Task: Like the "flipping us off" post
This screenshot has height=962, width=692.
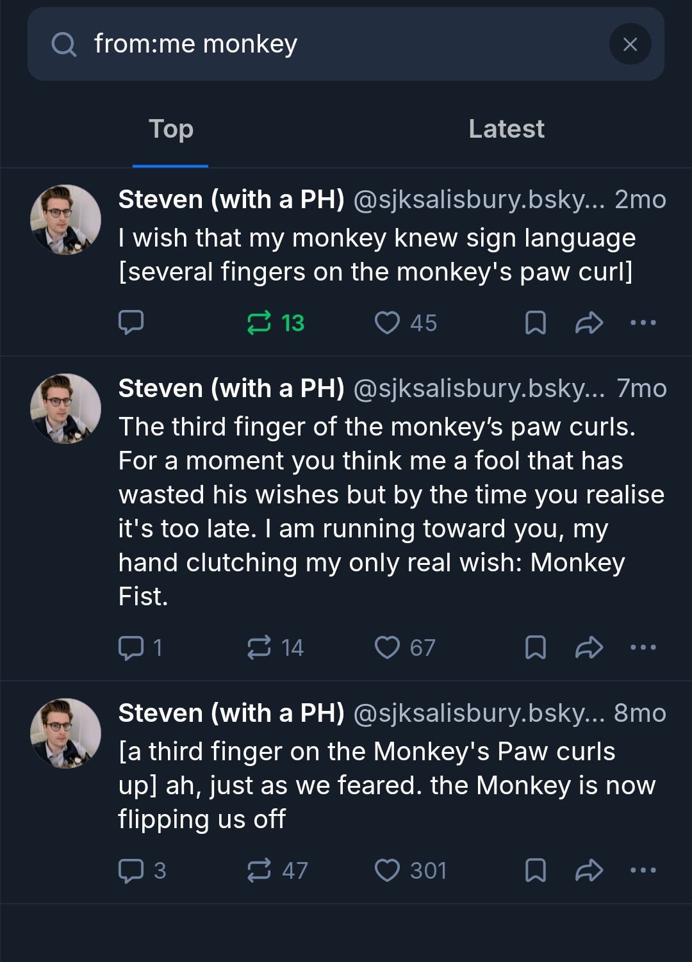Action: [x=387, y=870]
